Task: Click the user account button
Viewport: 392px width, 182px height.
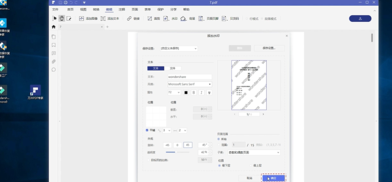Action: tap(360, 18)
